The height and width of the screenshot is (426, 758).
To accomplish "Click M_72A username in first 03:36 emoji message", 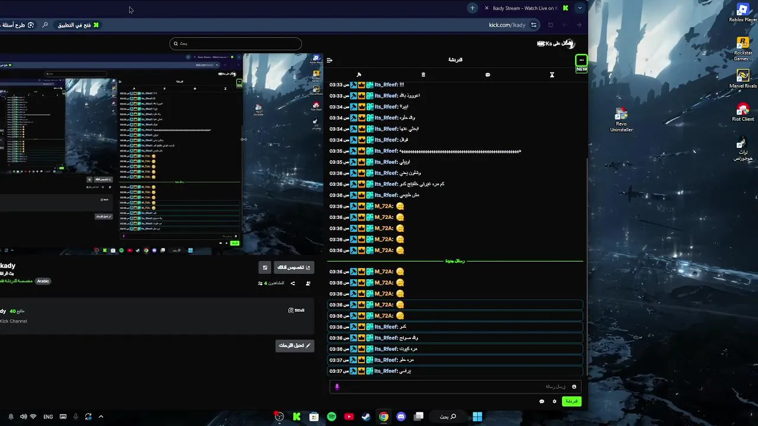I will [383, 206].
